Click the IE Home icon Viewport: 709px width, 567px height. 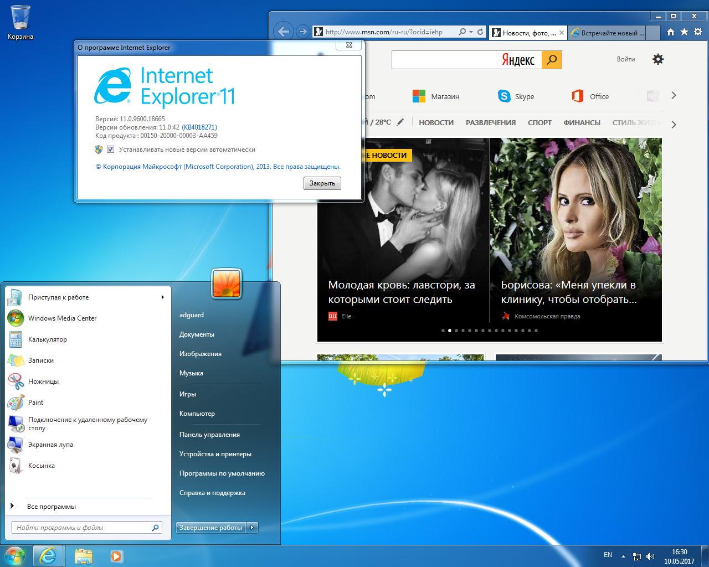[x=671, y=32]
